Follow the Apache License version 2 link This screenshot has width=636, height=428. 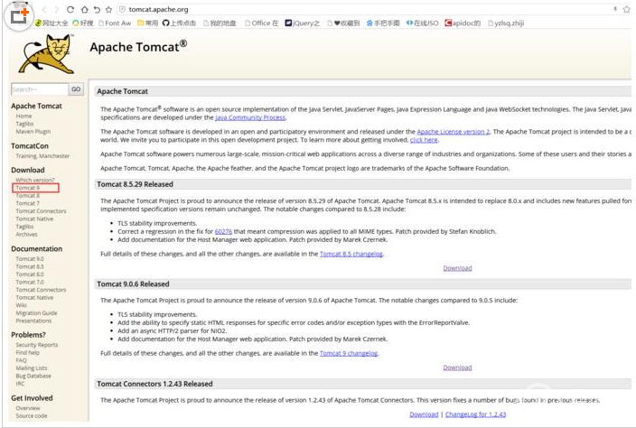(x=454, y=132)
